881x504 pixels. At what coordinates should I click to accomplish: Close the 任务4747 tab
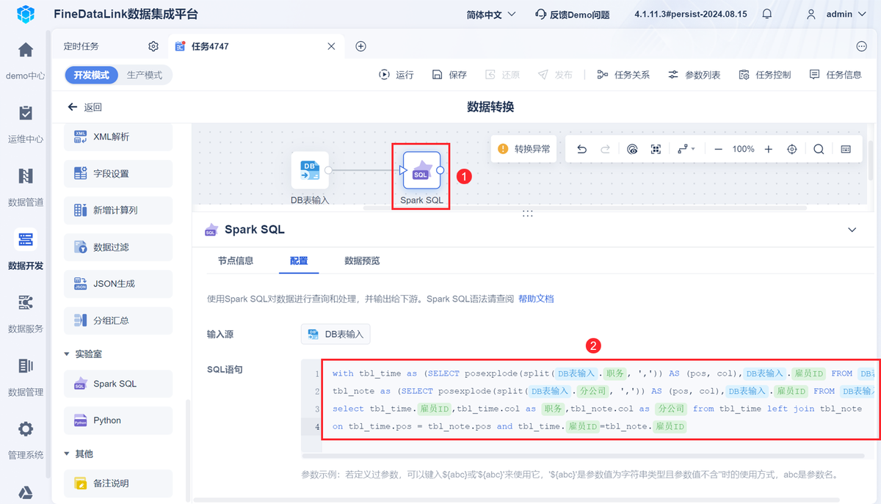pos(331,46)
